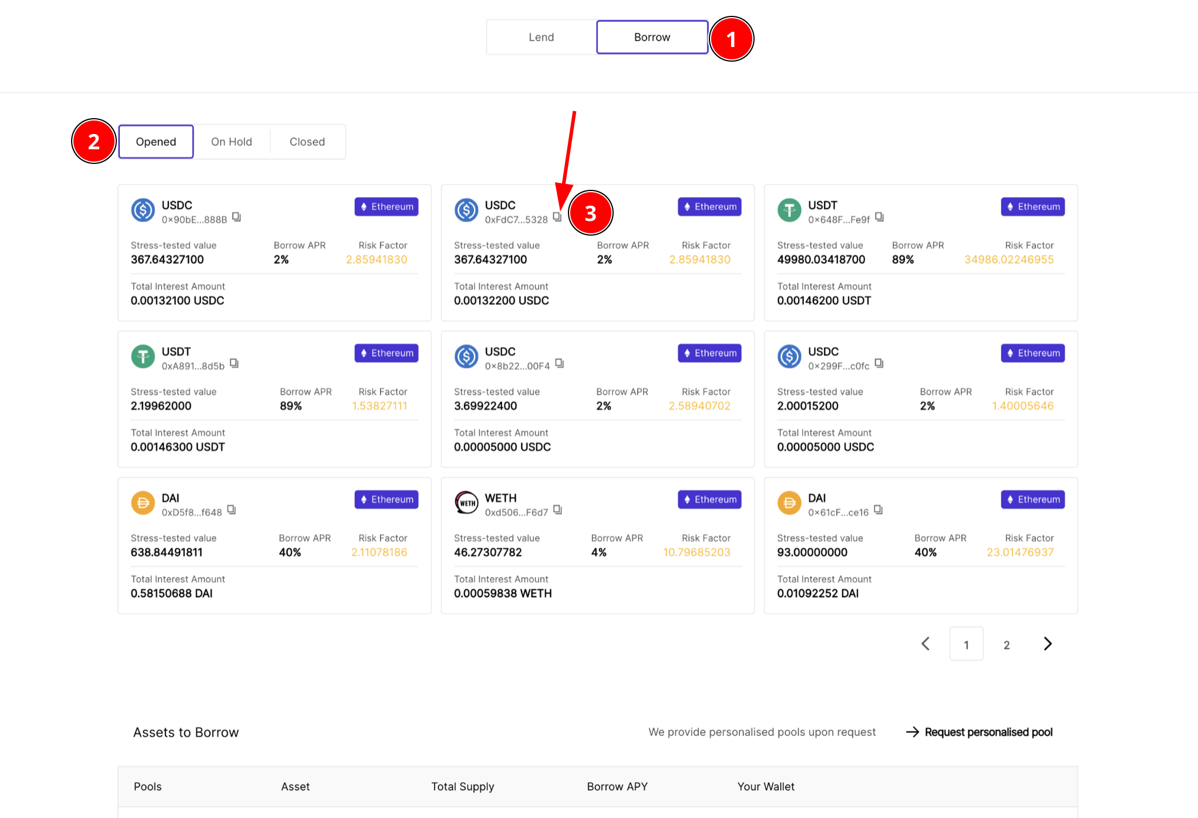
Task: Copy USDT address 0x648F...Fe9f
Action: coord(879,217)
